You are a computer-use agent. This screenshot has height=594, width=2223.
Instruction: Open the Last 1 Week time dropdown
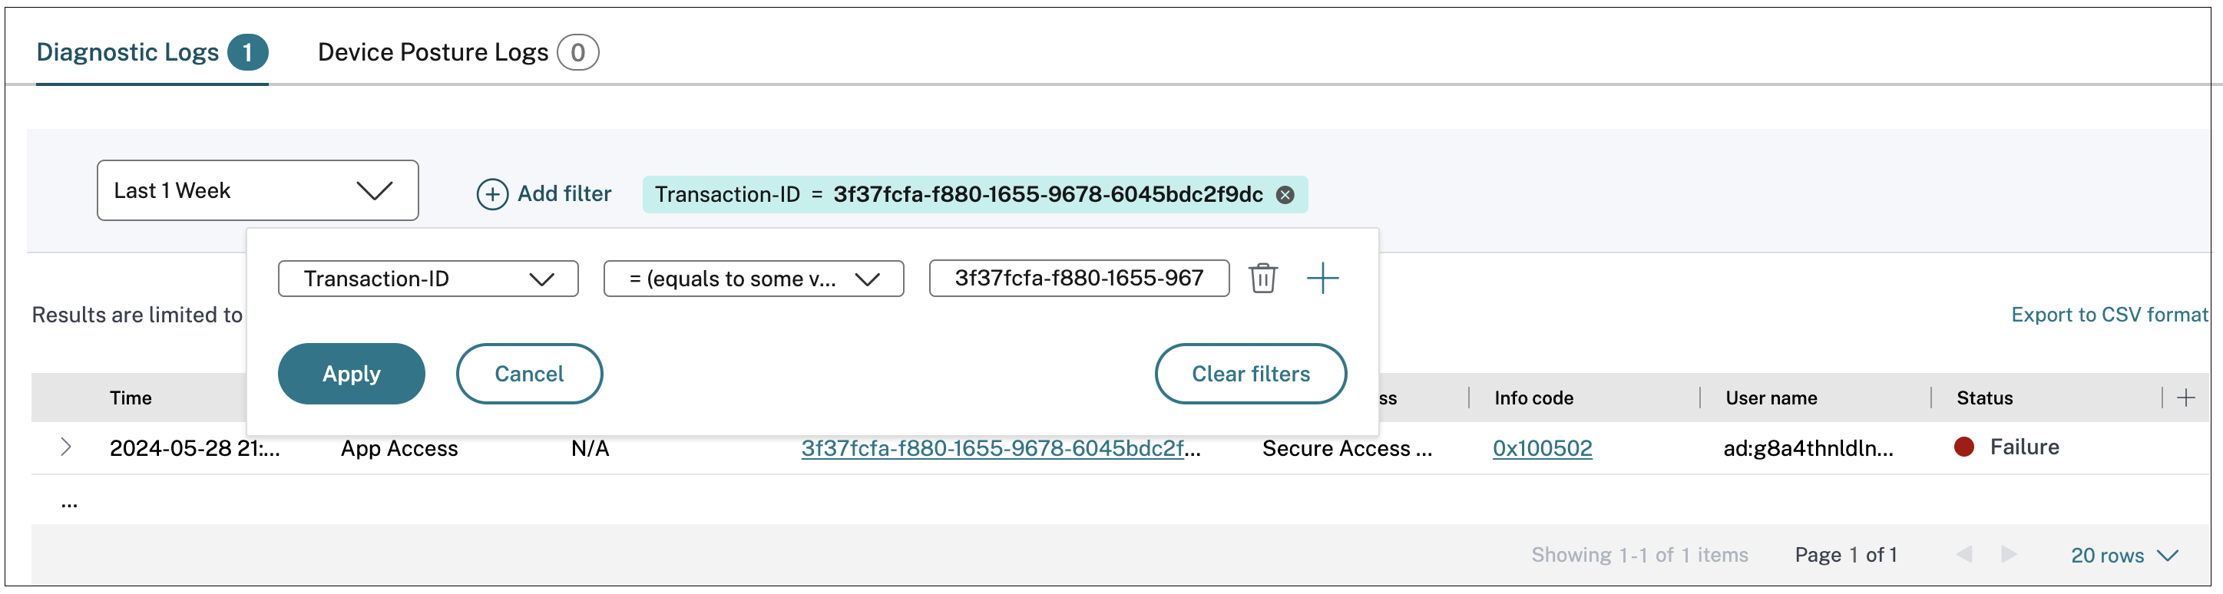(x=257, y=190)
